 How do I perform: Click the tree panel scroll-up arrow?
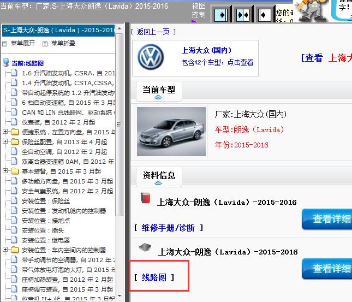[120, 28]
